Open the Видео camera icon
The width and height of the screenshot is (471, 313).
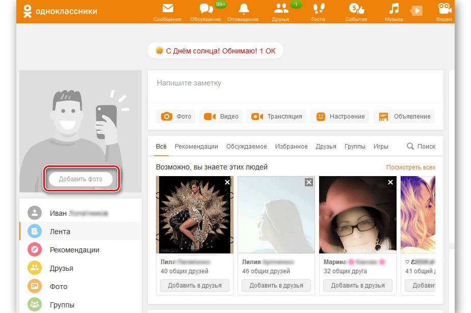[444, 9]
